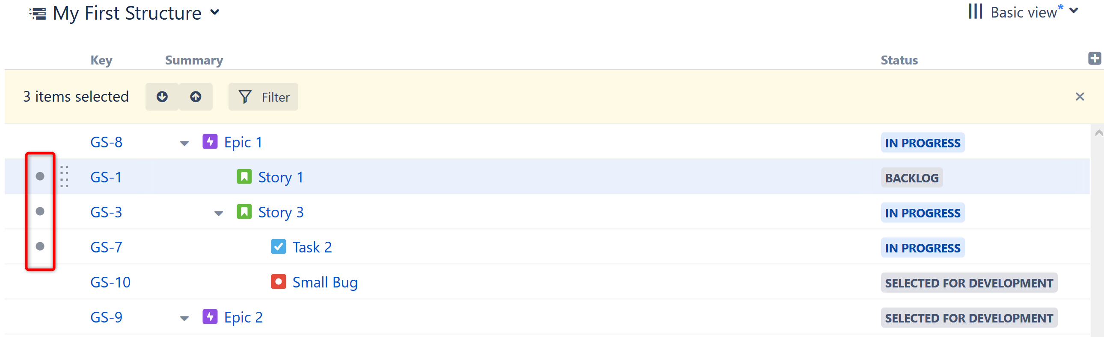Deselect GS-3 using its selection dot

[40, 212]
